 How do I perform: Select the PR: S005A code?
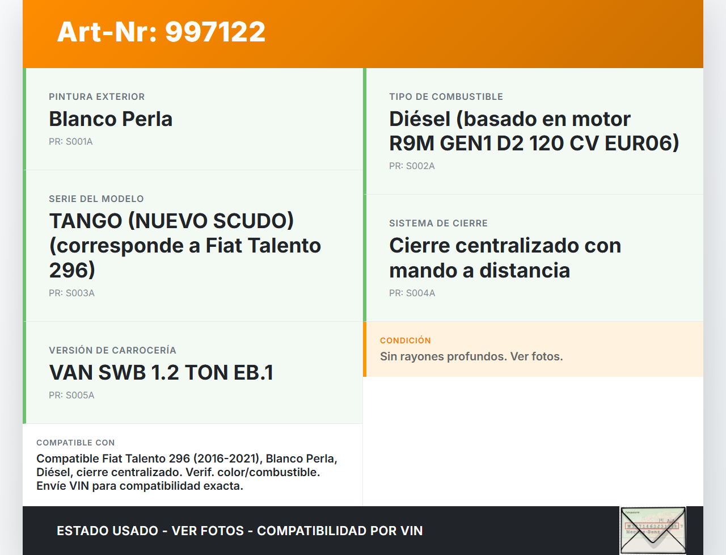(x=71, y=396)
